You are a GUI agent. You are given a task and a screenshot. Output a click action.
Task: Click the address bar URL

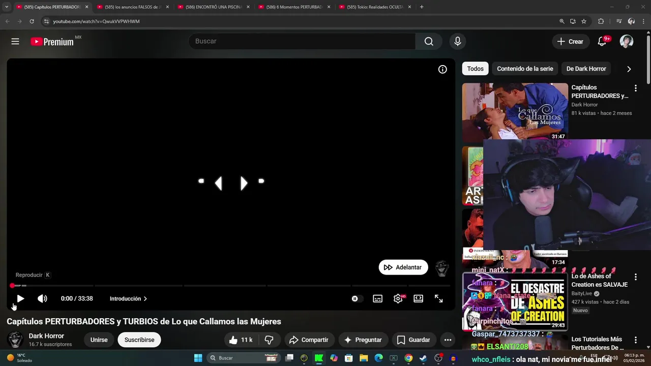[96, 21]
